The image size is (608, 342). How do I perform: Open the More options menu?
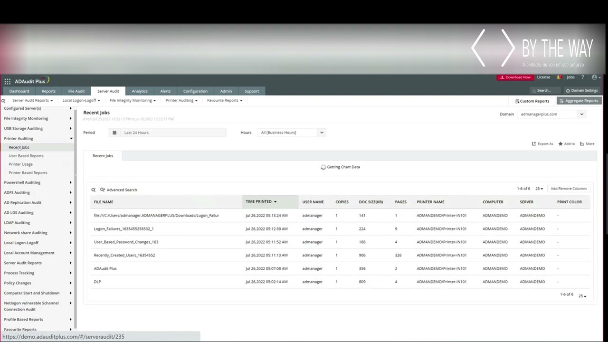[588, 144]
